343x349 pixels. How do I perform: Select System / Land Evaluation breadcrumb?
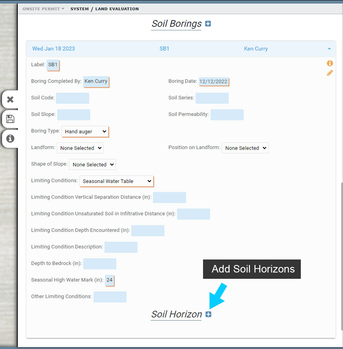click(104, 9)
